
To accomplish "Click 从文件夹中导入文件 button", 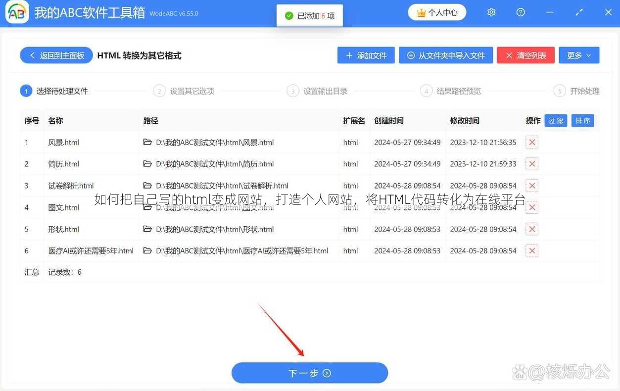I will (x=446, y=55).
